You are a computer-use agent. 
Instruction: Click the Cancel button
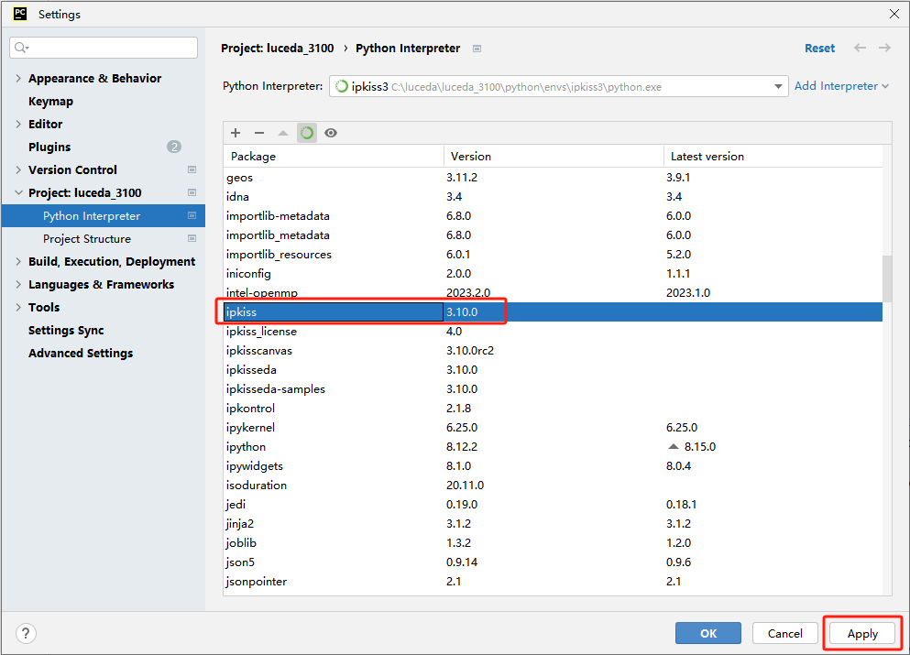pyautogui.click(x=785, y=633)
